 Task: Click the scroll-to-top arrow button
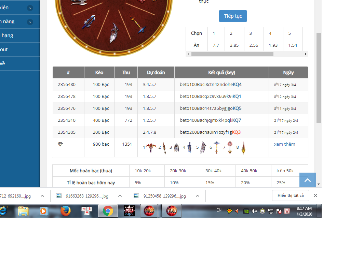click(x=307, y=180)
